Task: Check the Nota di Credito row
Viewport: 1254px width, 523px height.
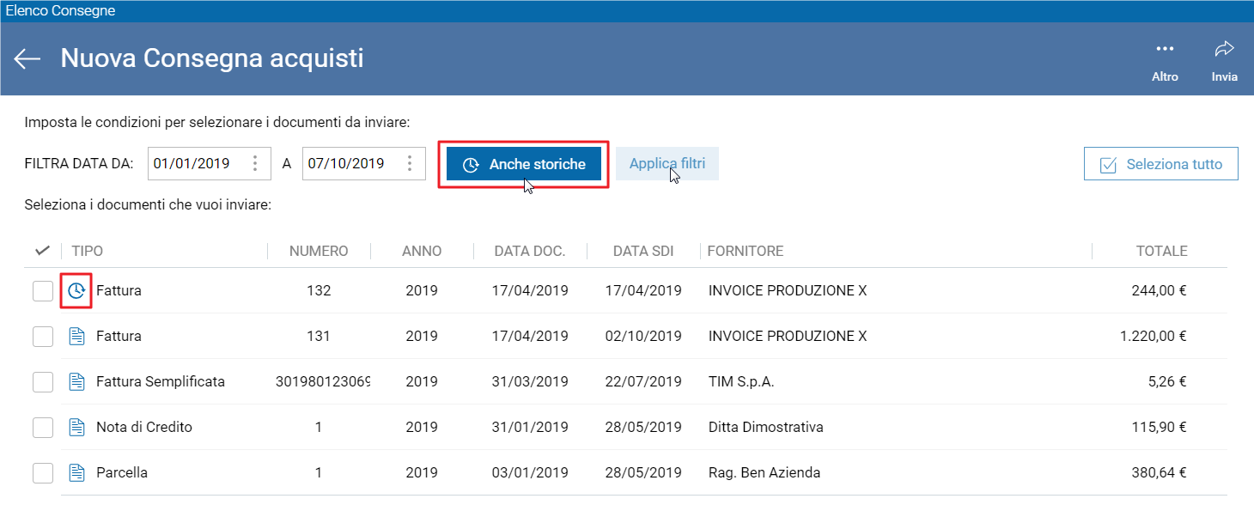Action: point(43,427)
